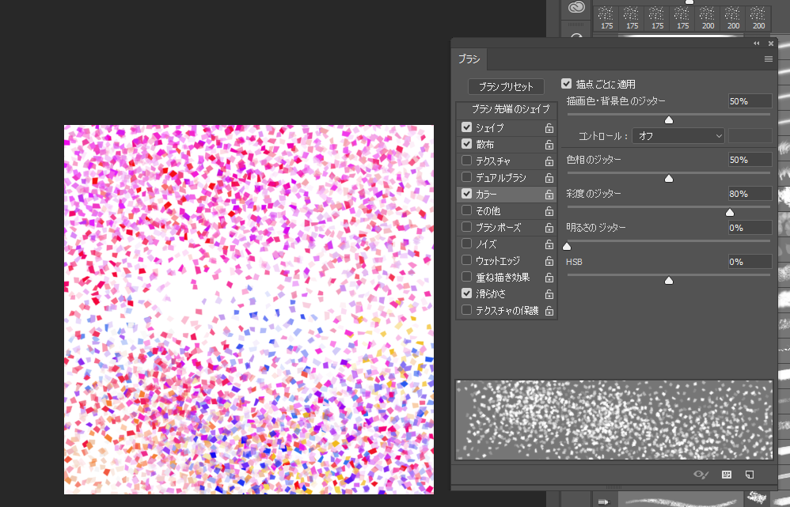Disable the 散布 checkbox
The width and height of the screenshot is (790, 507).
466,144
